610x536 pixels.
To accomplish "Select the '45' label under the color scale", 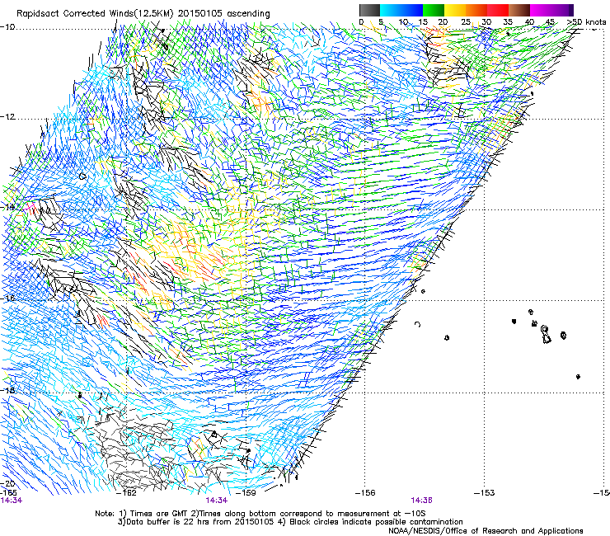I will (550, 22).
